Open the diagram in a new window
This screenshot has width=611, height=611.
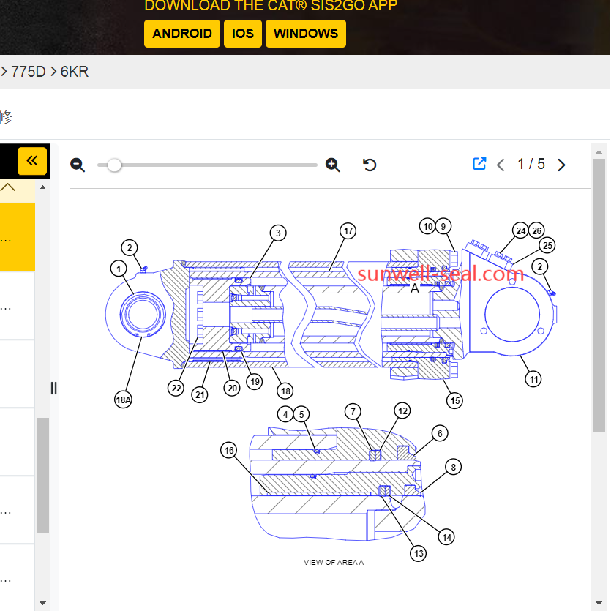[x=479, y=164]
